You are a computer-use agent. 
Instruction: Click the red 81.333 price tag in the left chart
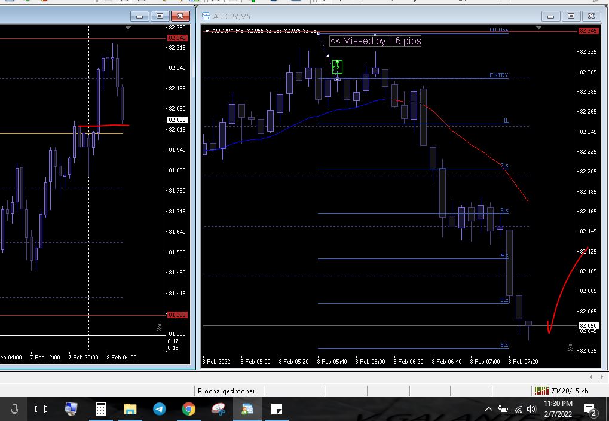(178, 315)
